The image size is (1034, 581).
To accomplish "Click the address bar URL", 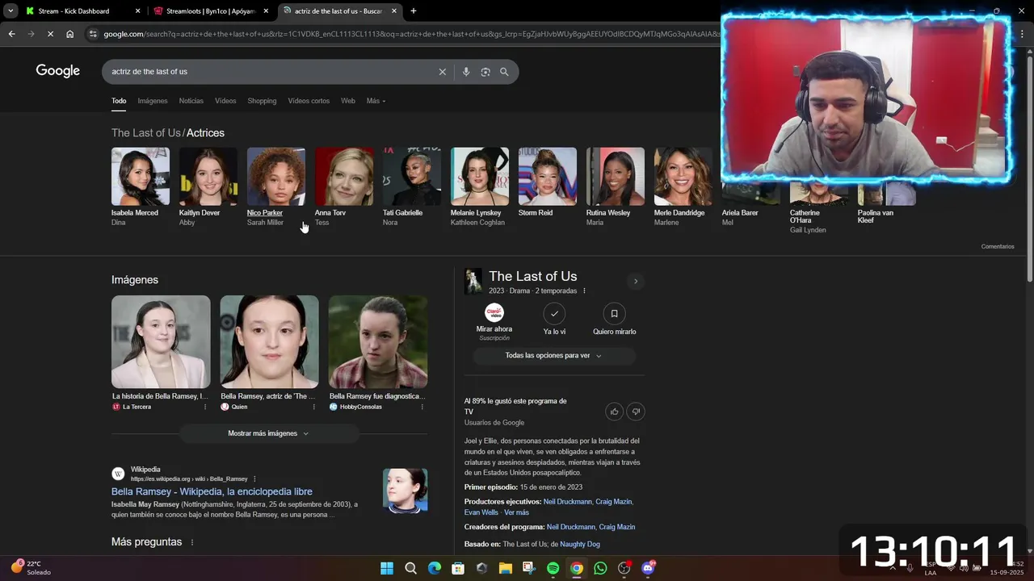I will 410,34.
